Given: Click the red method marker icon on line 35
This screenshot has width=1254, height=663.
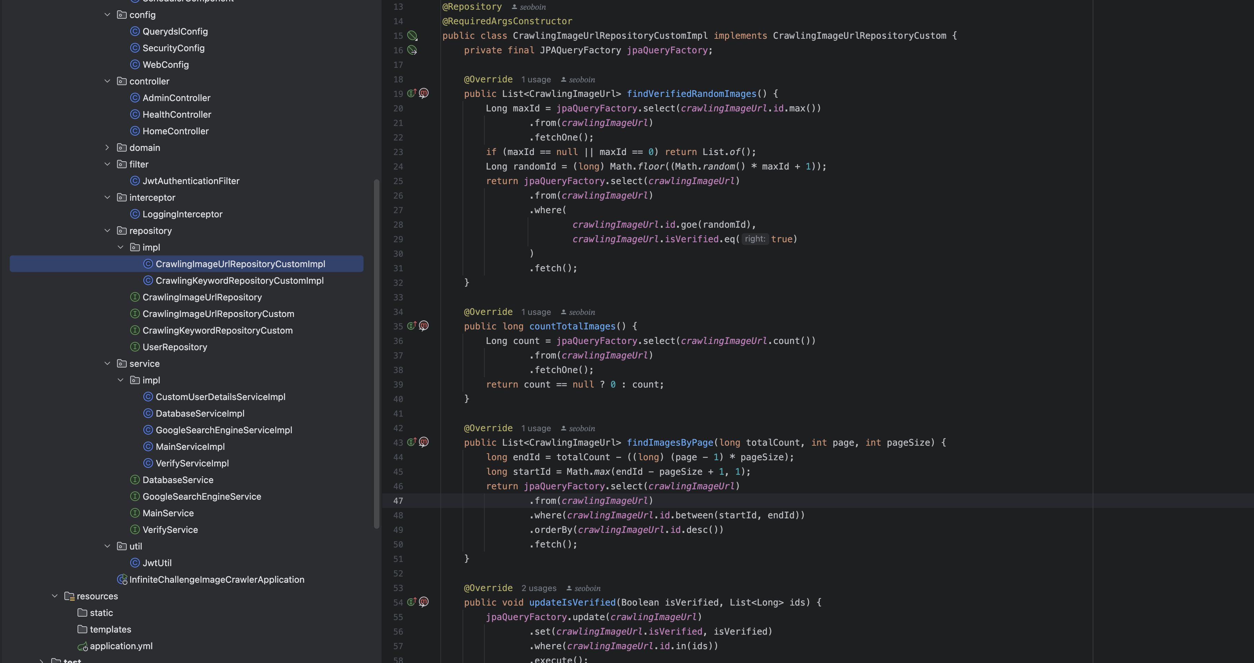Looking at the screenshot, I should [x=423, y=326].
